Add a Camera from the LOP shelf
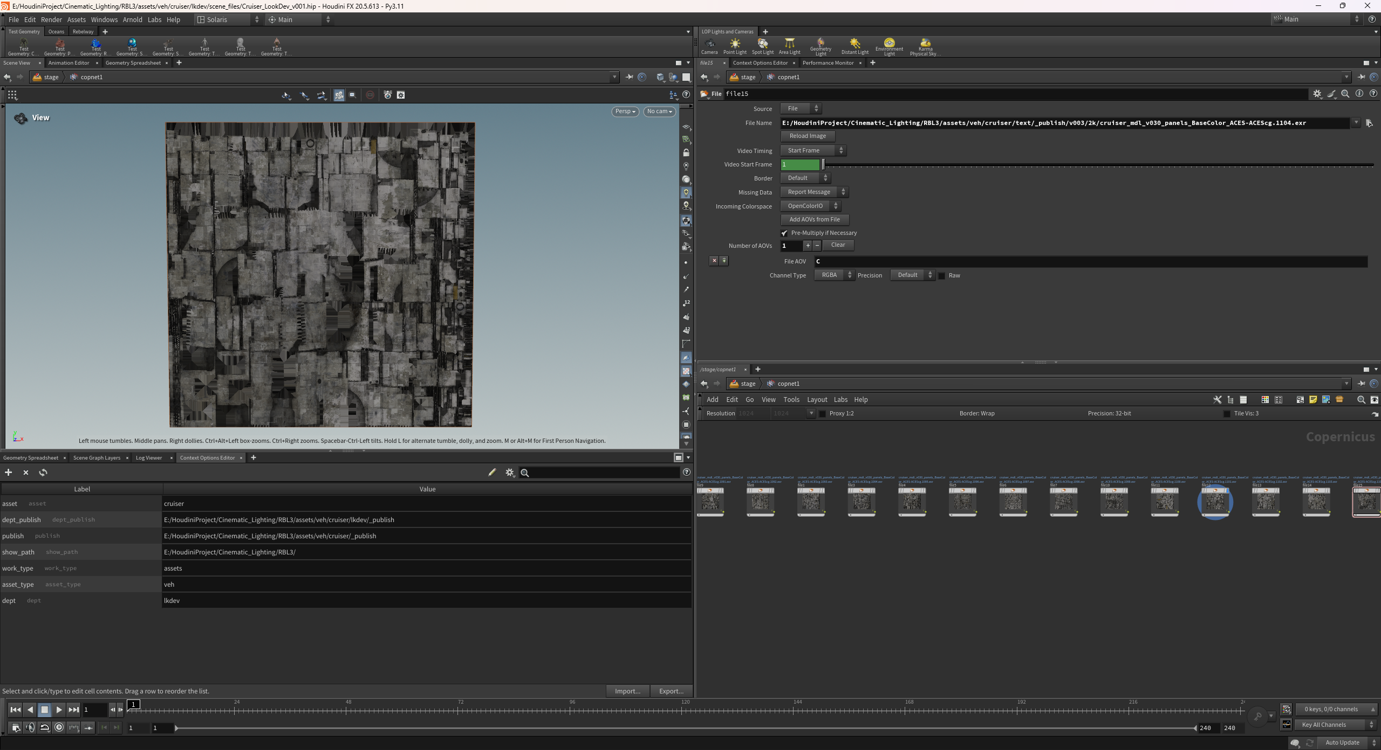The image size is (1381, 750). pyautogui.click(x=709, y=46)
